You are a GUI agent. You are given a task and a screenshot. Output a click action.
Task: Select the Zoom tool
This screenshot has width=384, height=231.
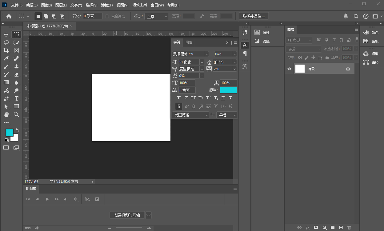(16, 114)
